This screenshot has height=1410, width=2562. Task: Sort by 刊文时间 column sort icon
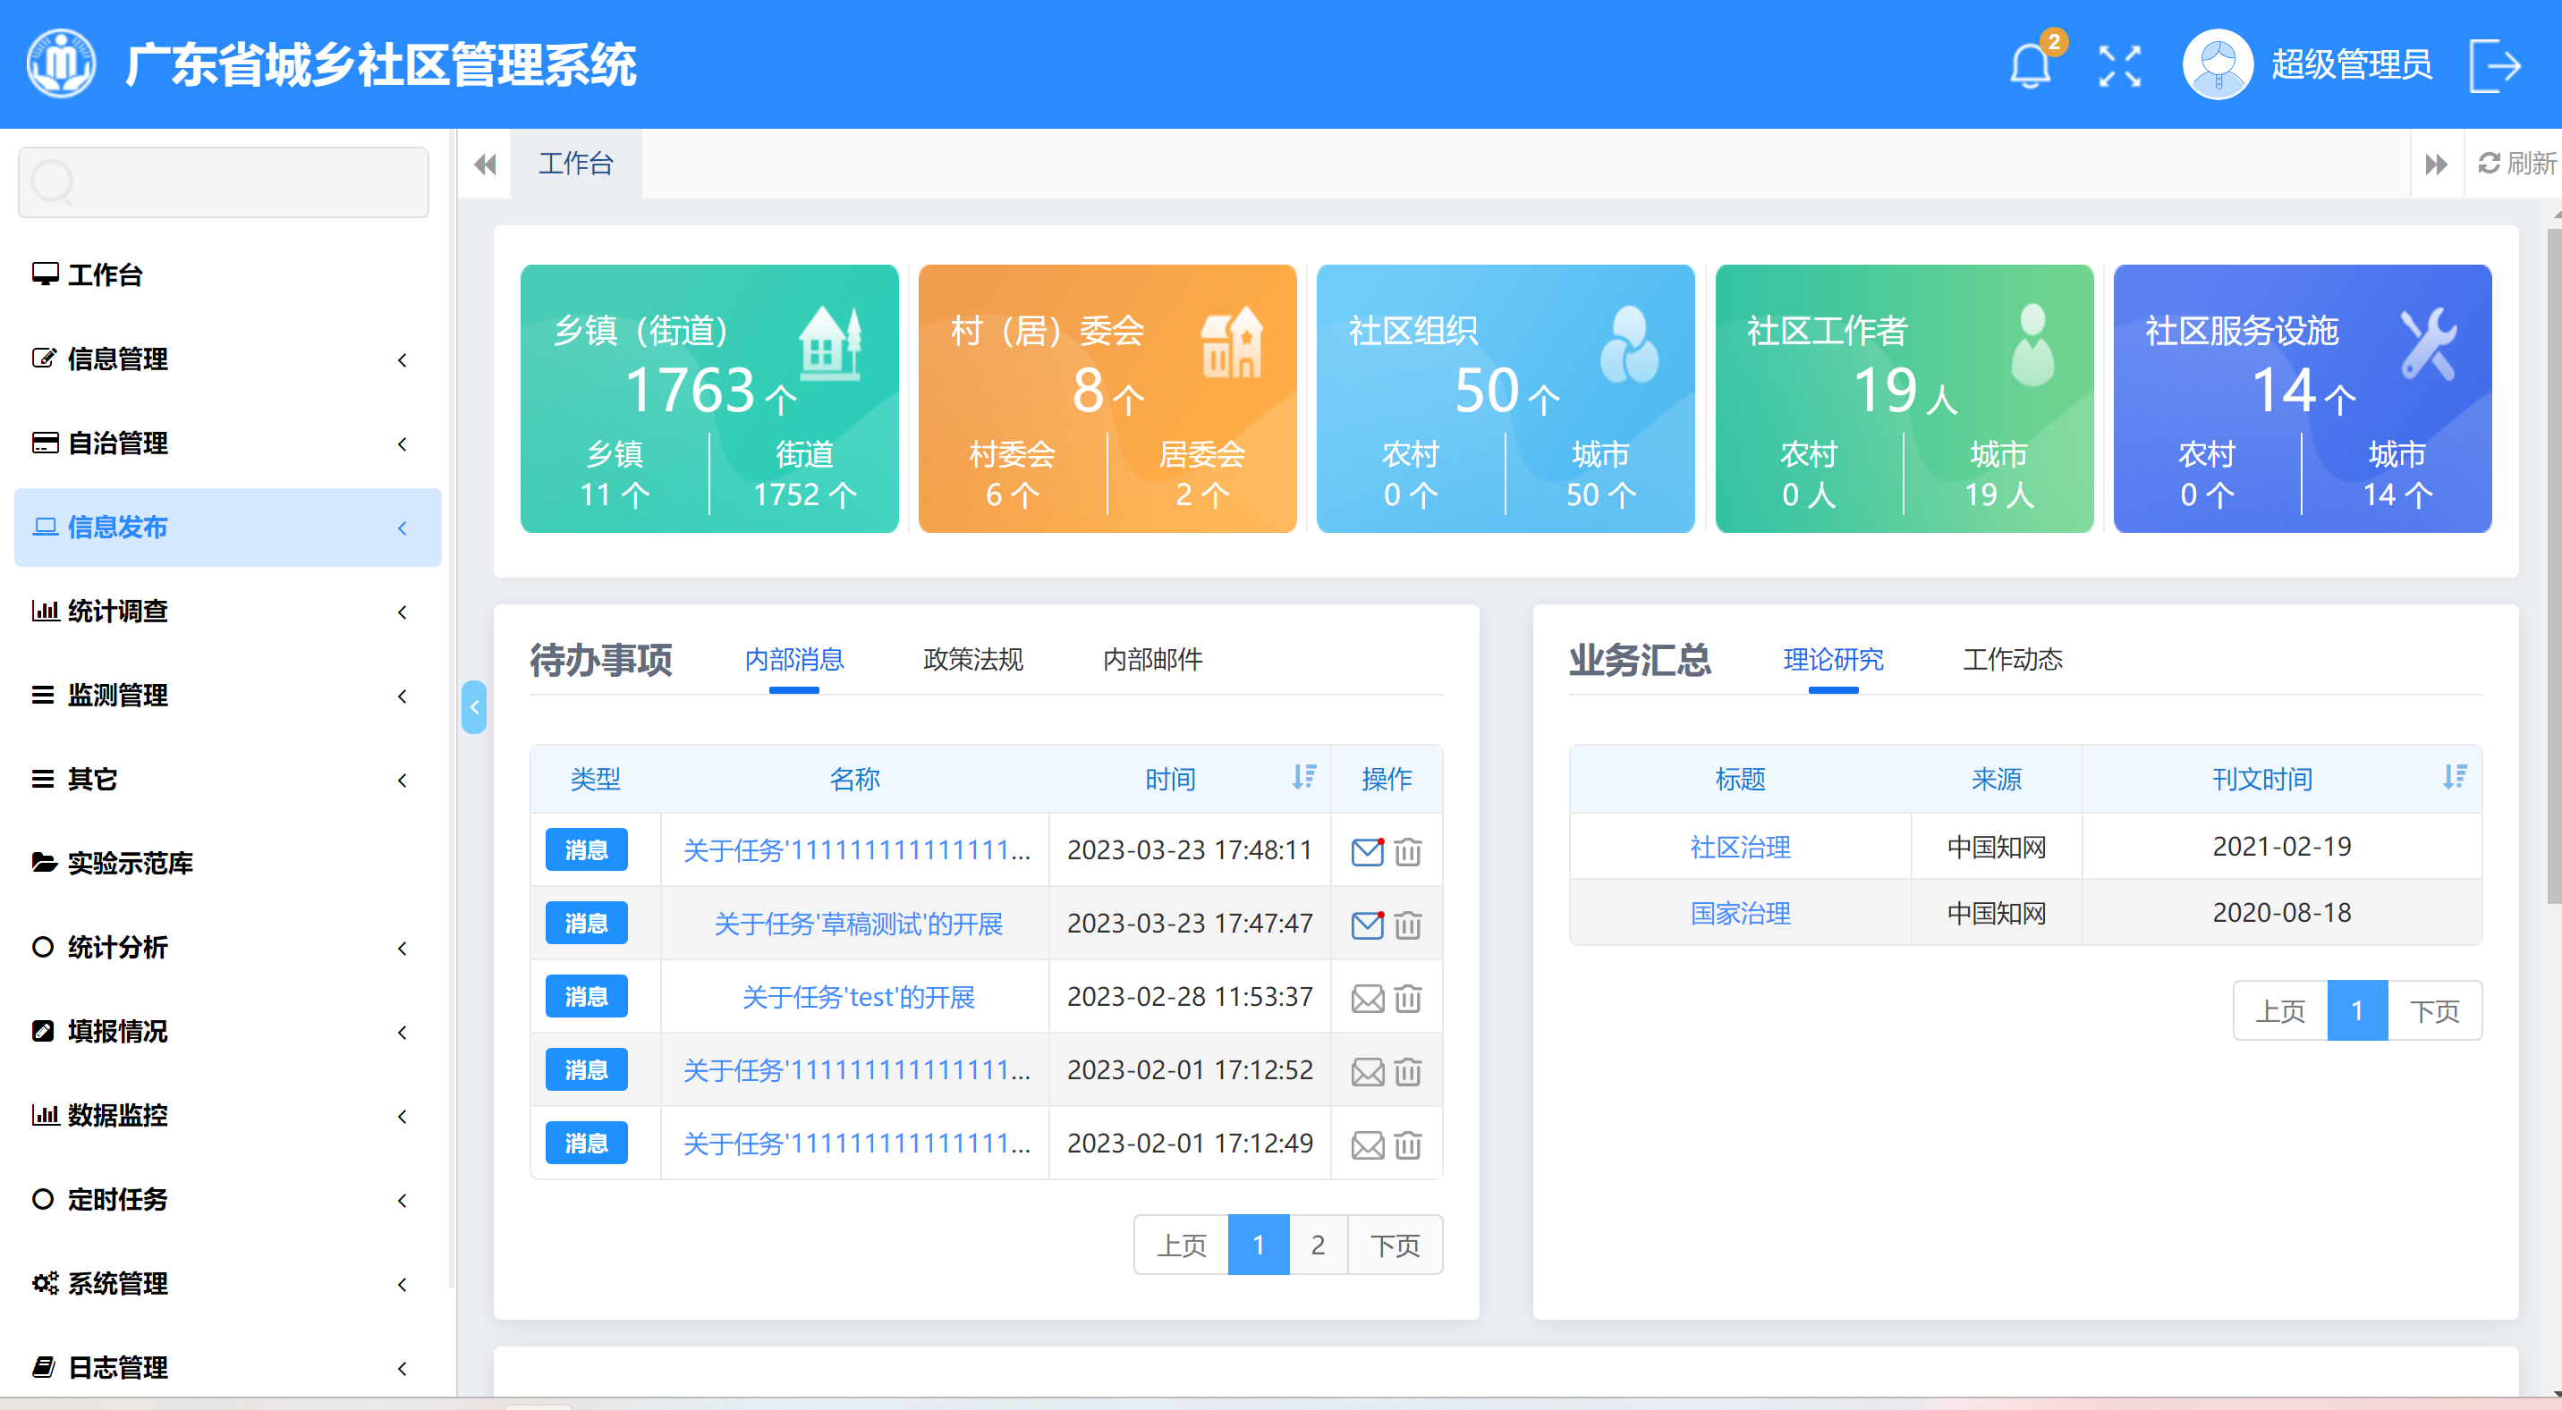coord(2454,777)
